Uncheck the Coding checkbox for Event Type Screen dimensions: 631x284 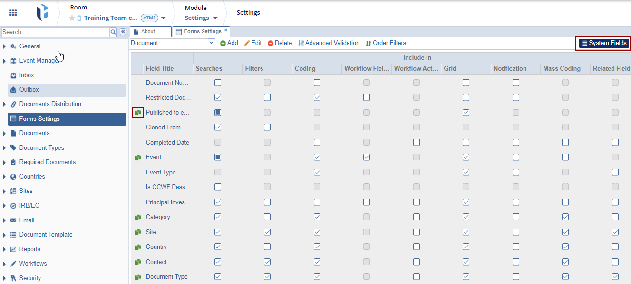[317, 172]
